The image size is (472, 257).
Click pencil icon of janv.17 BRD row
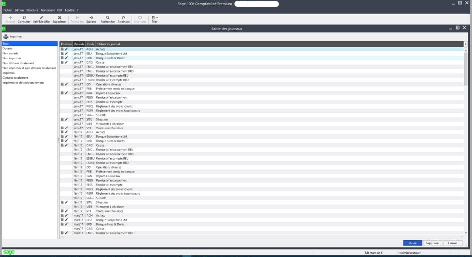coord(66,58)
